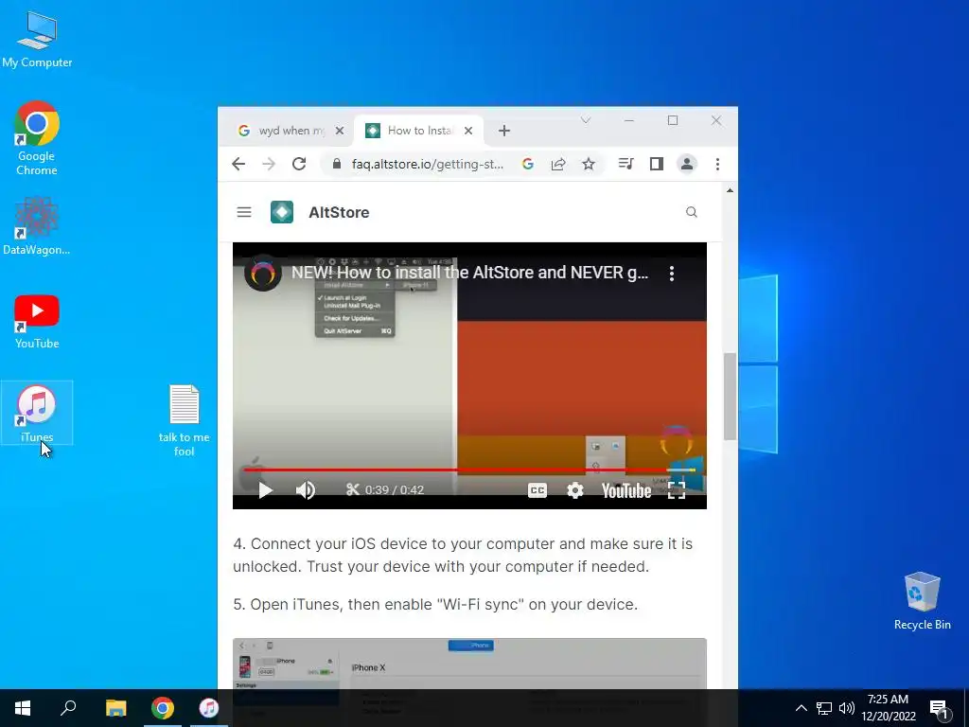Open network status tray icon
The image size is (969, 727).
click(824, 708)
